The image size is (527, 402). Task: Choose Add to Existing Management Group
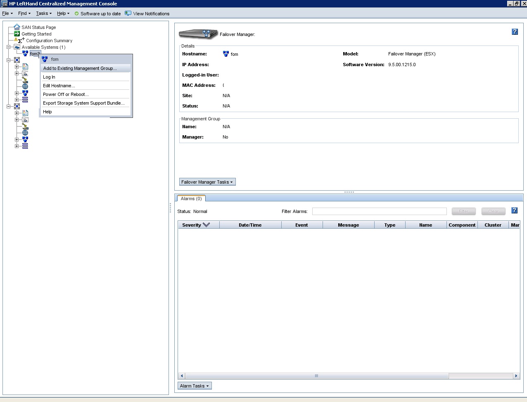click(x=85, y=68)
